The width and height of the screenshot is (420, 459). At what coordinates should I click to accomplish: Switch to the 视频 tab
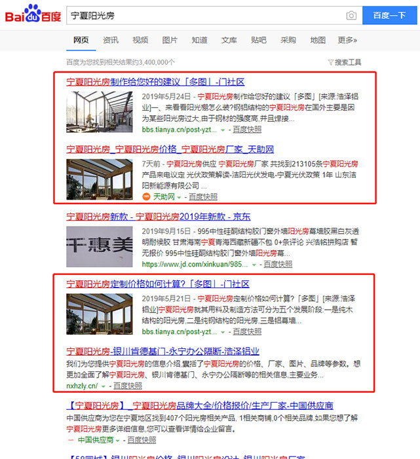click(x=140, y=40)
